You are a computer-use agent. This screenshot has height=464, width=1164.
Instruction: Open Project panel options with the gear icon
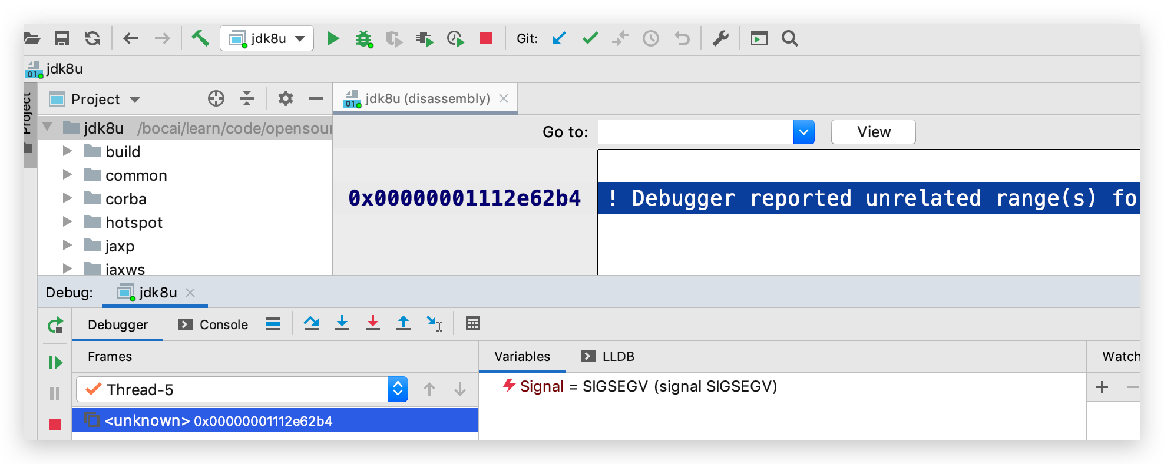click(x=286, y=98)
